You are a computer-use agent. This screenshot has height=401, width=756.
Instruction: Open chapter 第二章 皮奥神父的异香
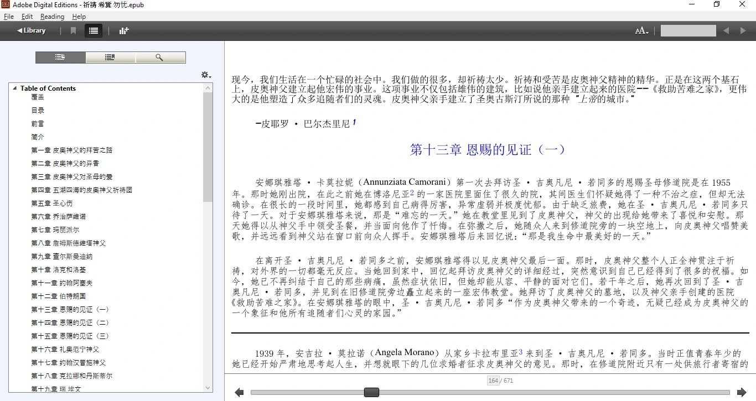(65, 164)
